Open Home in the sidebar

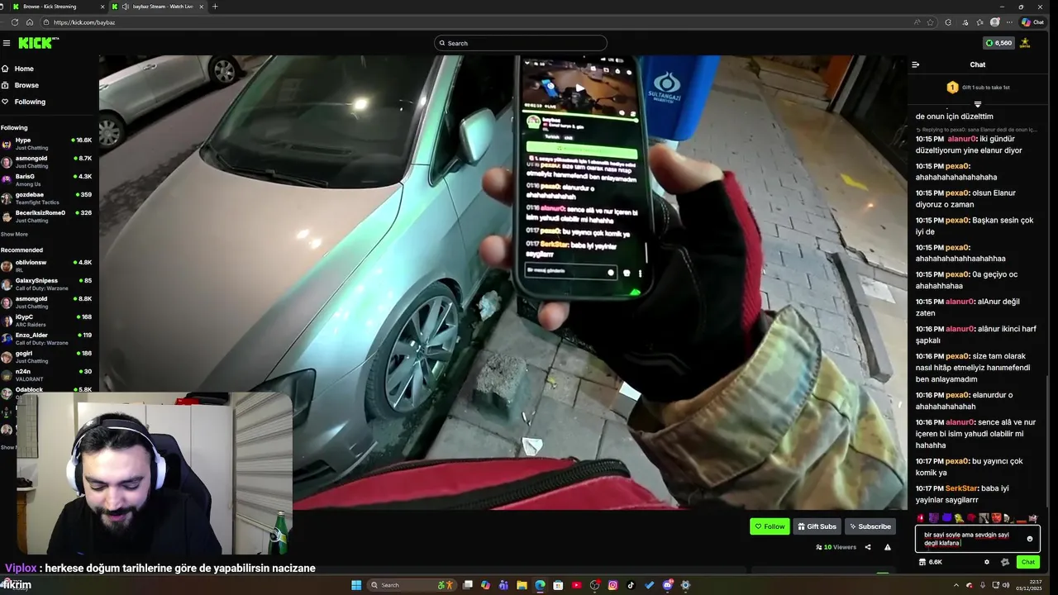point(24,69)
